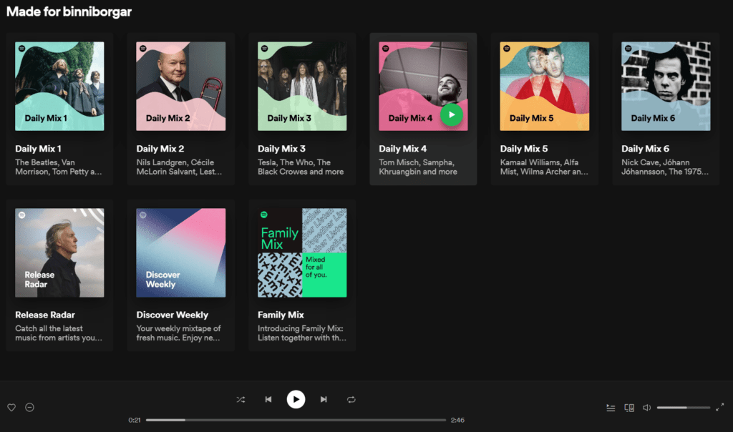Click 'The Beatles, Van Morrison' description text
This screenshot has width=733, height=432.
(x=59, y=167)
